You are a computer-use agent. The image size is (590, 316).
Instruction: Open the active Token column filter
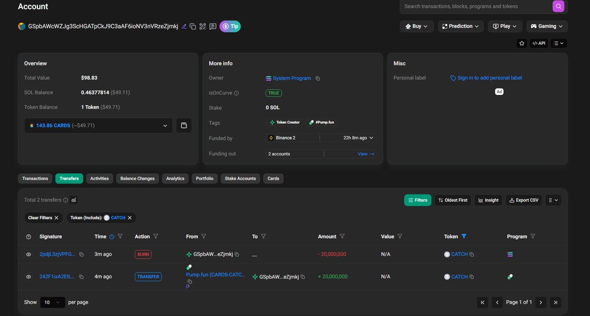tap(464, 236)
